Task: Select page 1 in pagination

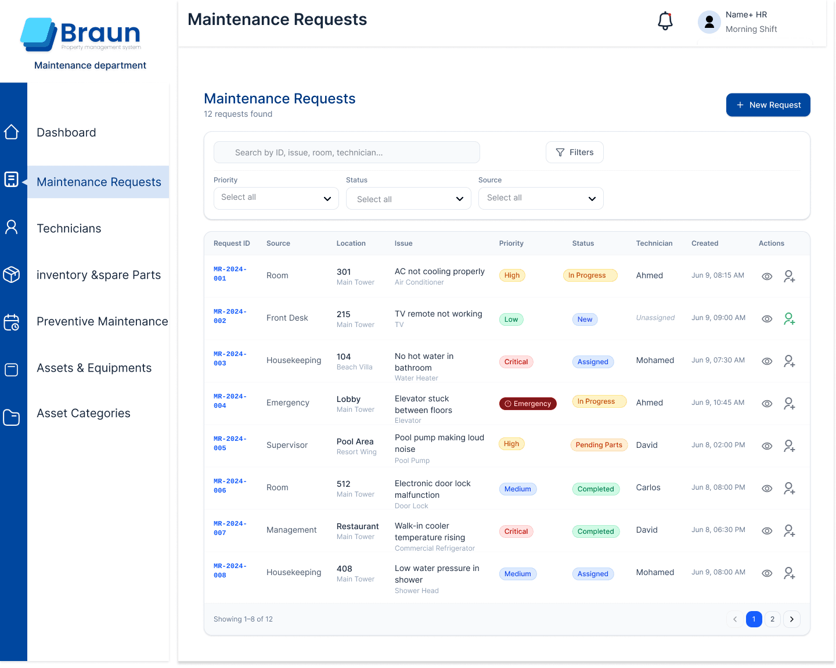Action: pos(754,619)
